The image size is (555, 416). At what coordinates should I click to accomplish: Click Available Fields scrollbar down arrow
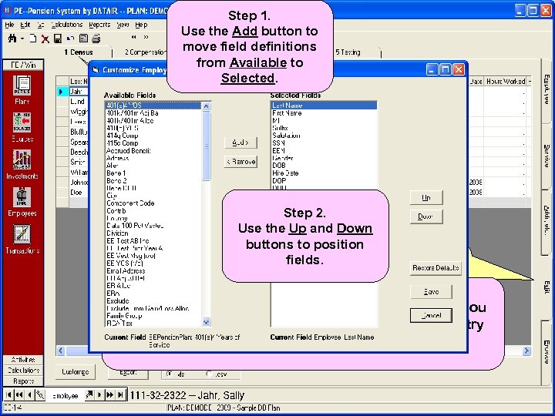[206, 322]
